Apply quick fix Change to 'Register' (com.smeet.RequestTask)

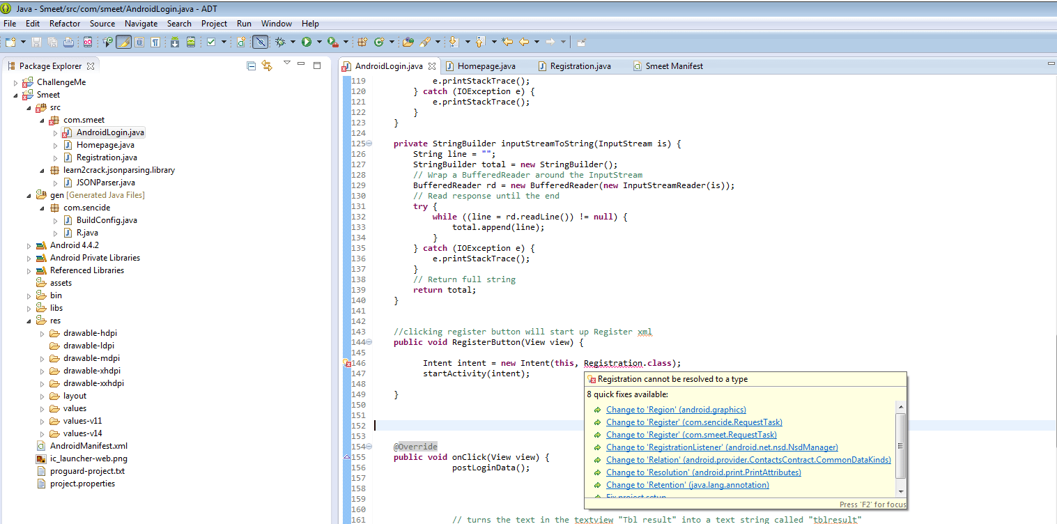(x=691, y=435)
